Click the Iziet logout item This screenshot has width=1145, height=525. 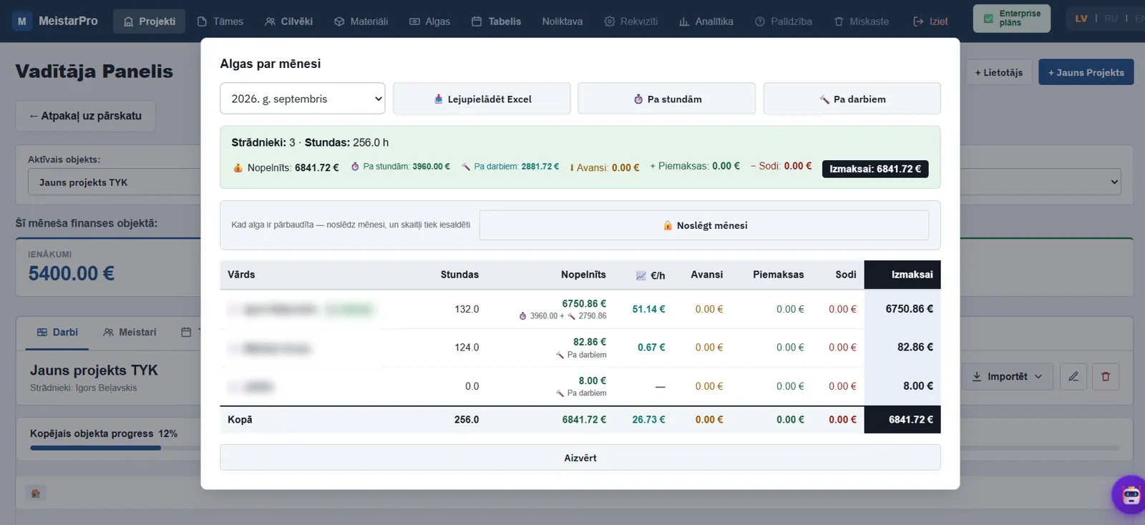pyautogui.click(x=930, y=21)
